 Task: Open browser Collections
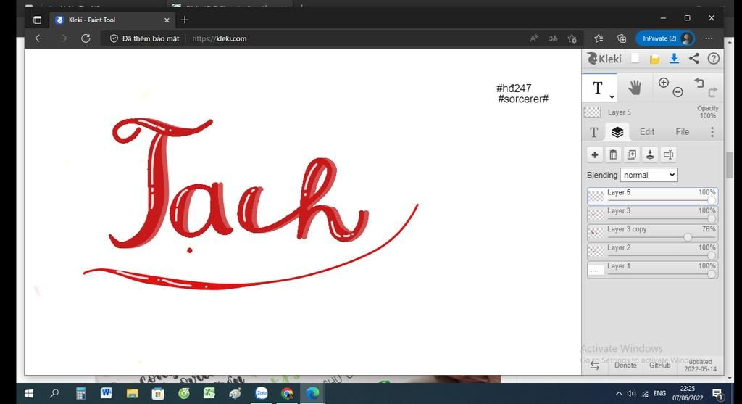tap(621, 38)
